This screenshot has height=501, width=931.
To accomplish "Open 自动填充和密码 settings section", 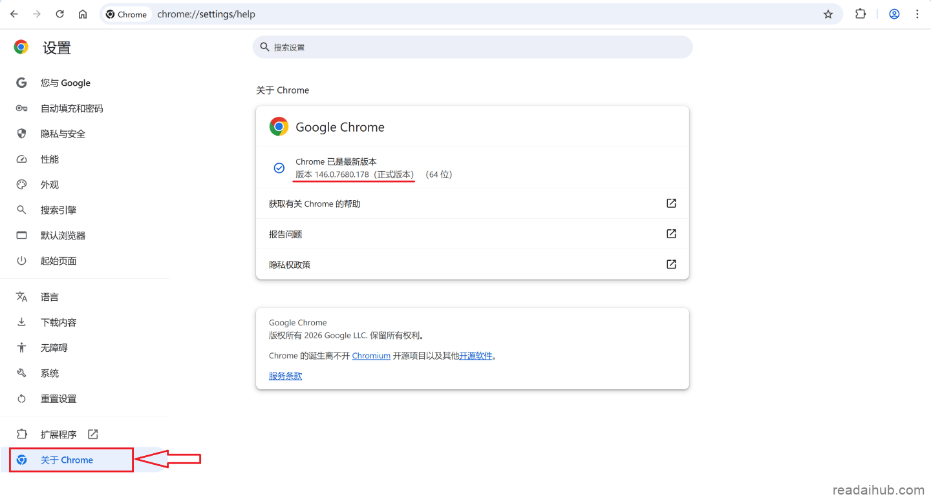I will tap(71, 108).
